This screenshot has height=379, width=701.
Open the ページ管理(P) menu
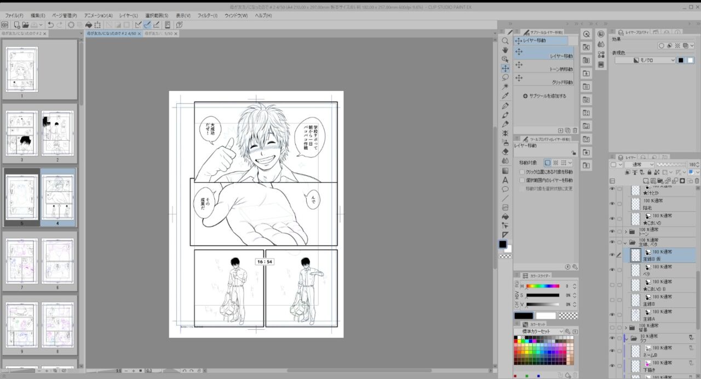[65, 15]
